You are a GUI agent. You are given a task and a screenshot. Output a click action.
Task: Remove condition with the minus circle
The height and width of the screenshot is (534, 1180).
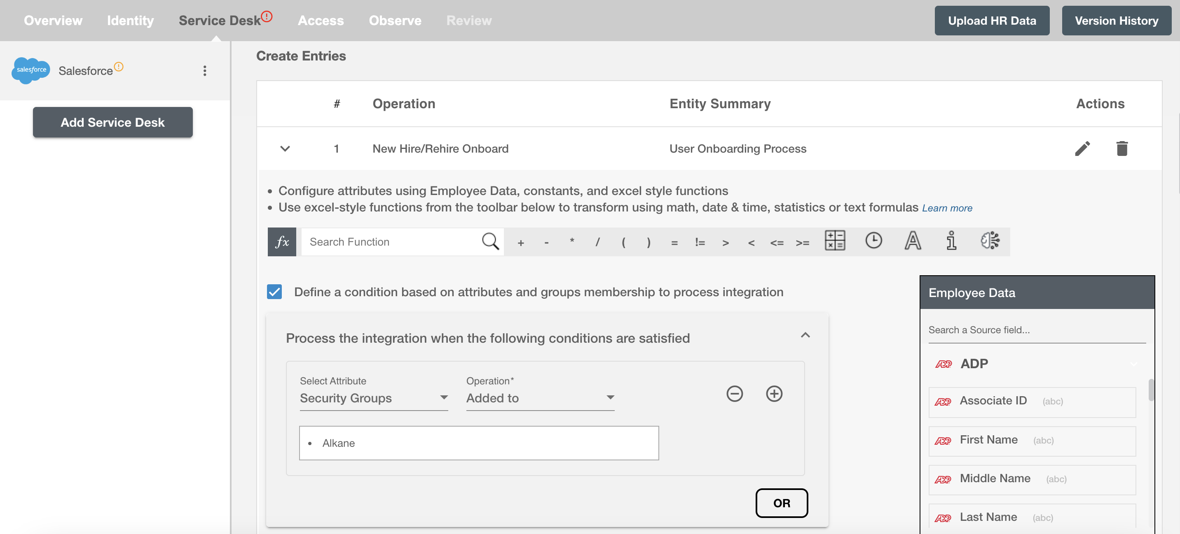pyautogui.click(x=734, y=394)
